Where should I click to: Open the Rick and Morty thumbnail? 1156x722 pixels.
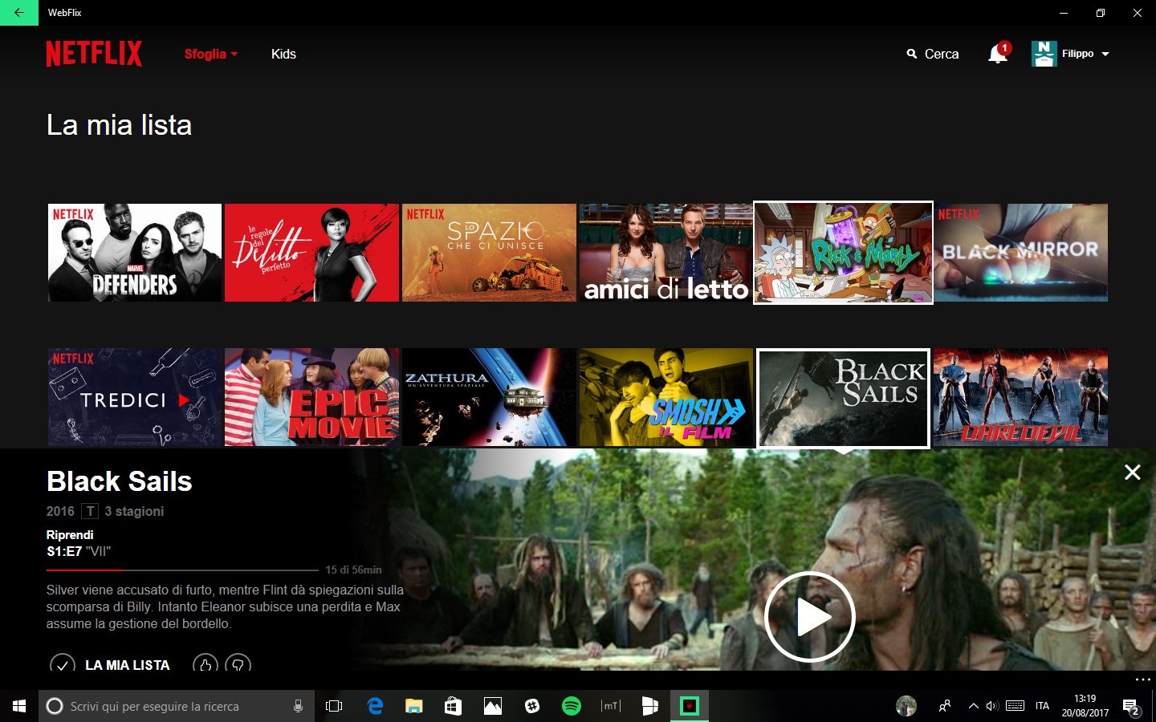(x=843, y=253)
